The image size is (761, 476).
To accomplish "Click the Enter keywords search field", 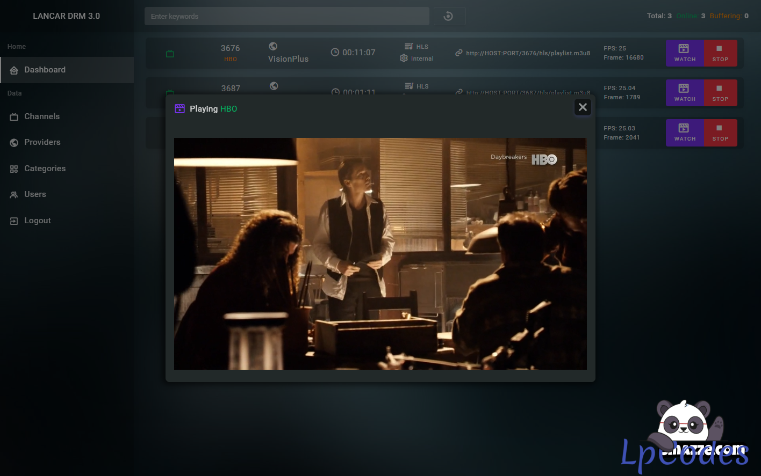I will point(286,16).
